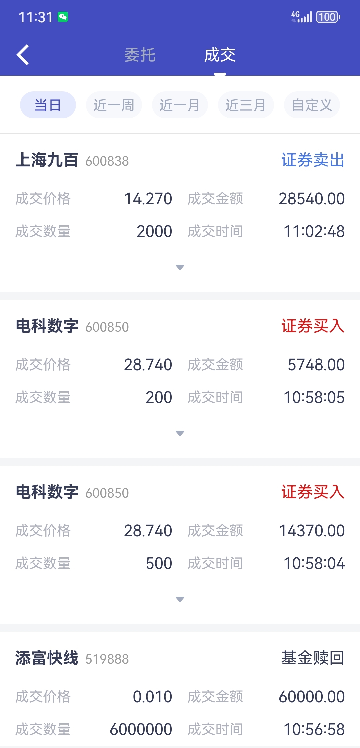Viewport: 360px width, 748px height.
Task: Tap the WeChat notification icon
Action: (63, 17)
